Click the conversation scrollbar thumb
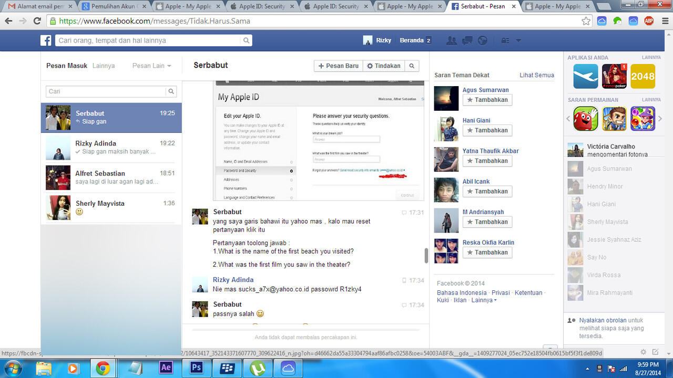The height and width of the screenshot is (378, 673). 426,256
